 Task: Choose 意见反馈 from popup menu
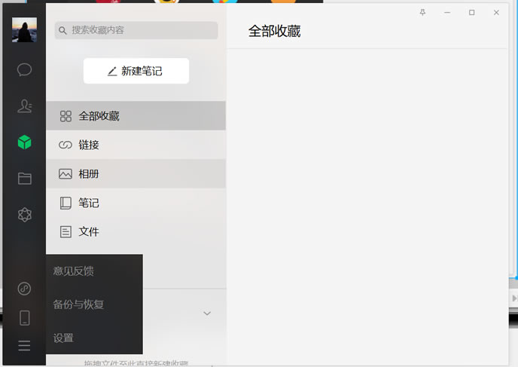[94, 271]
